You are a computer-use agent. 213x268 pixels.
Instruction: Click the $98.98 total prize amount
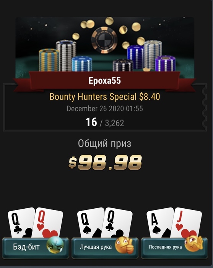105,162
